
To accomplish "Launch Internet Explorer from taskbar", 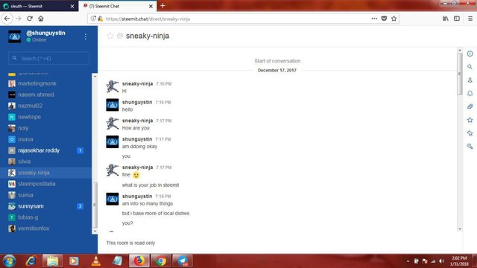I will pyautogui.click(x=31, y=261).
